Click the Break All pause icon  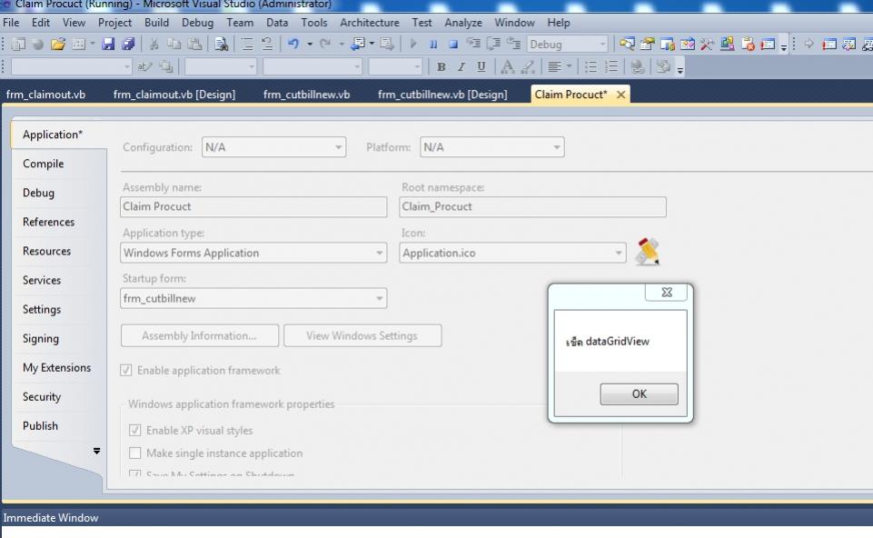coord(433,44)
